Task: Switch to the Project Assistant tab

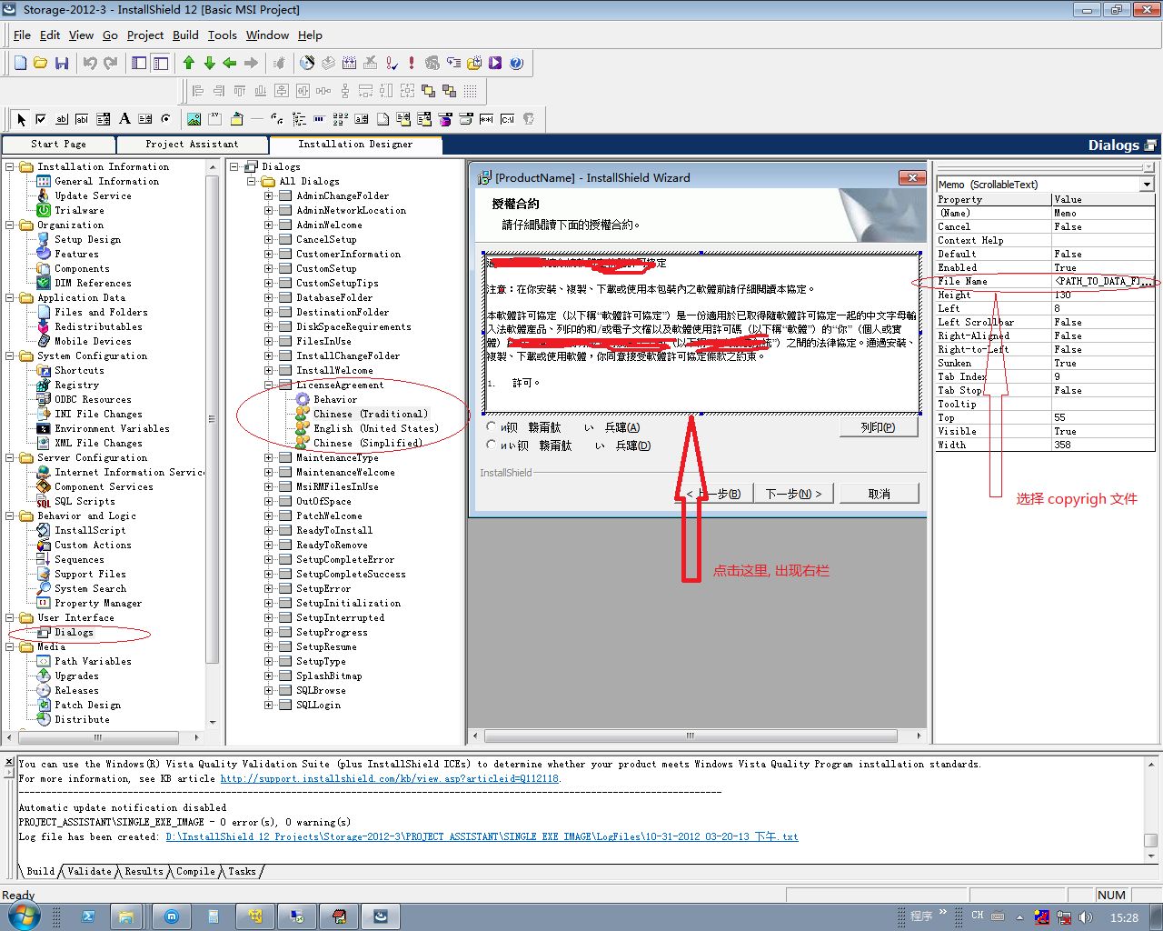Action: 192,145
